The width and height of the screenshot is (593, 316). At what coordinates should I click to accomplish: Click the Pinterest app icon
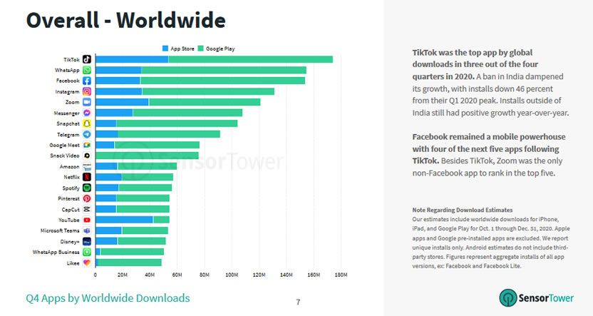click(87, 198)
